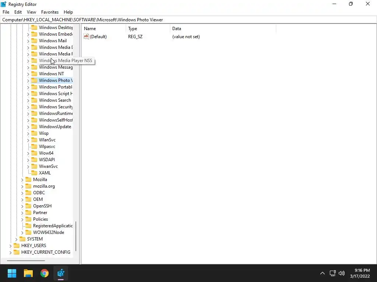Viewport: 377px width, 282px height.
Task: Expand the Windows Photo Viewer key
Action: tap(28, 80)
